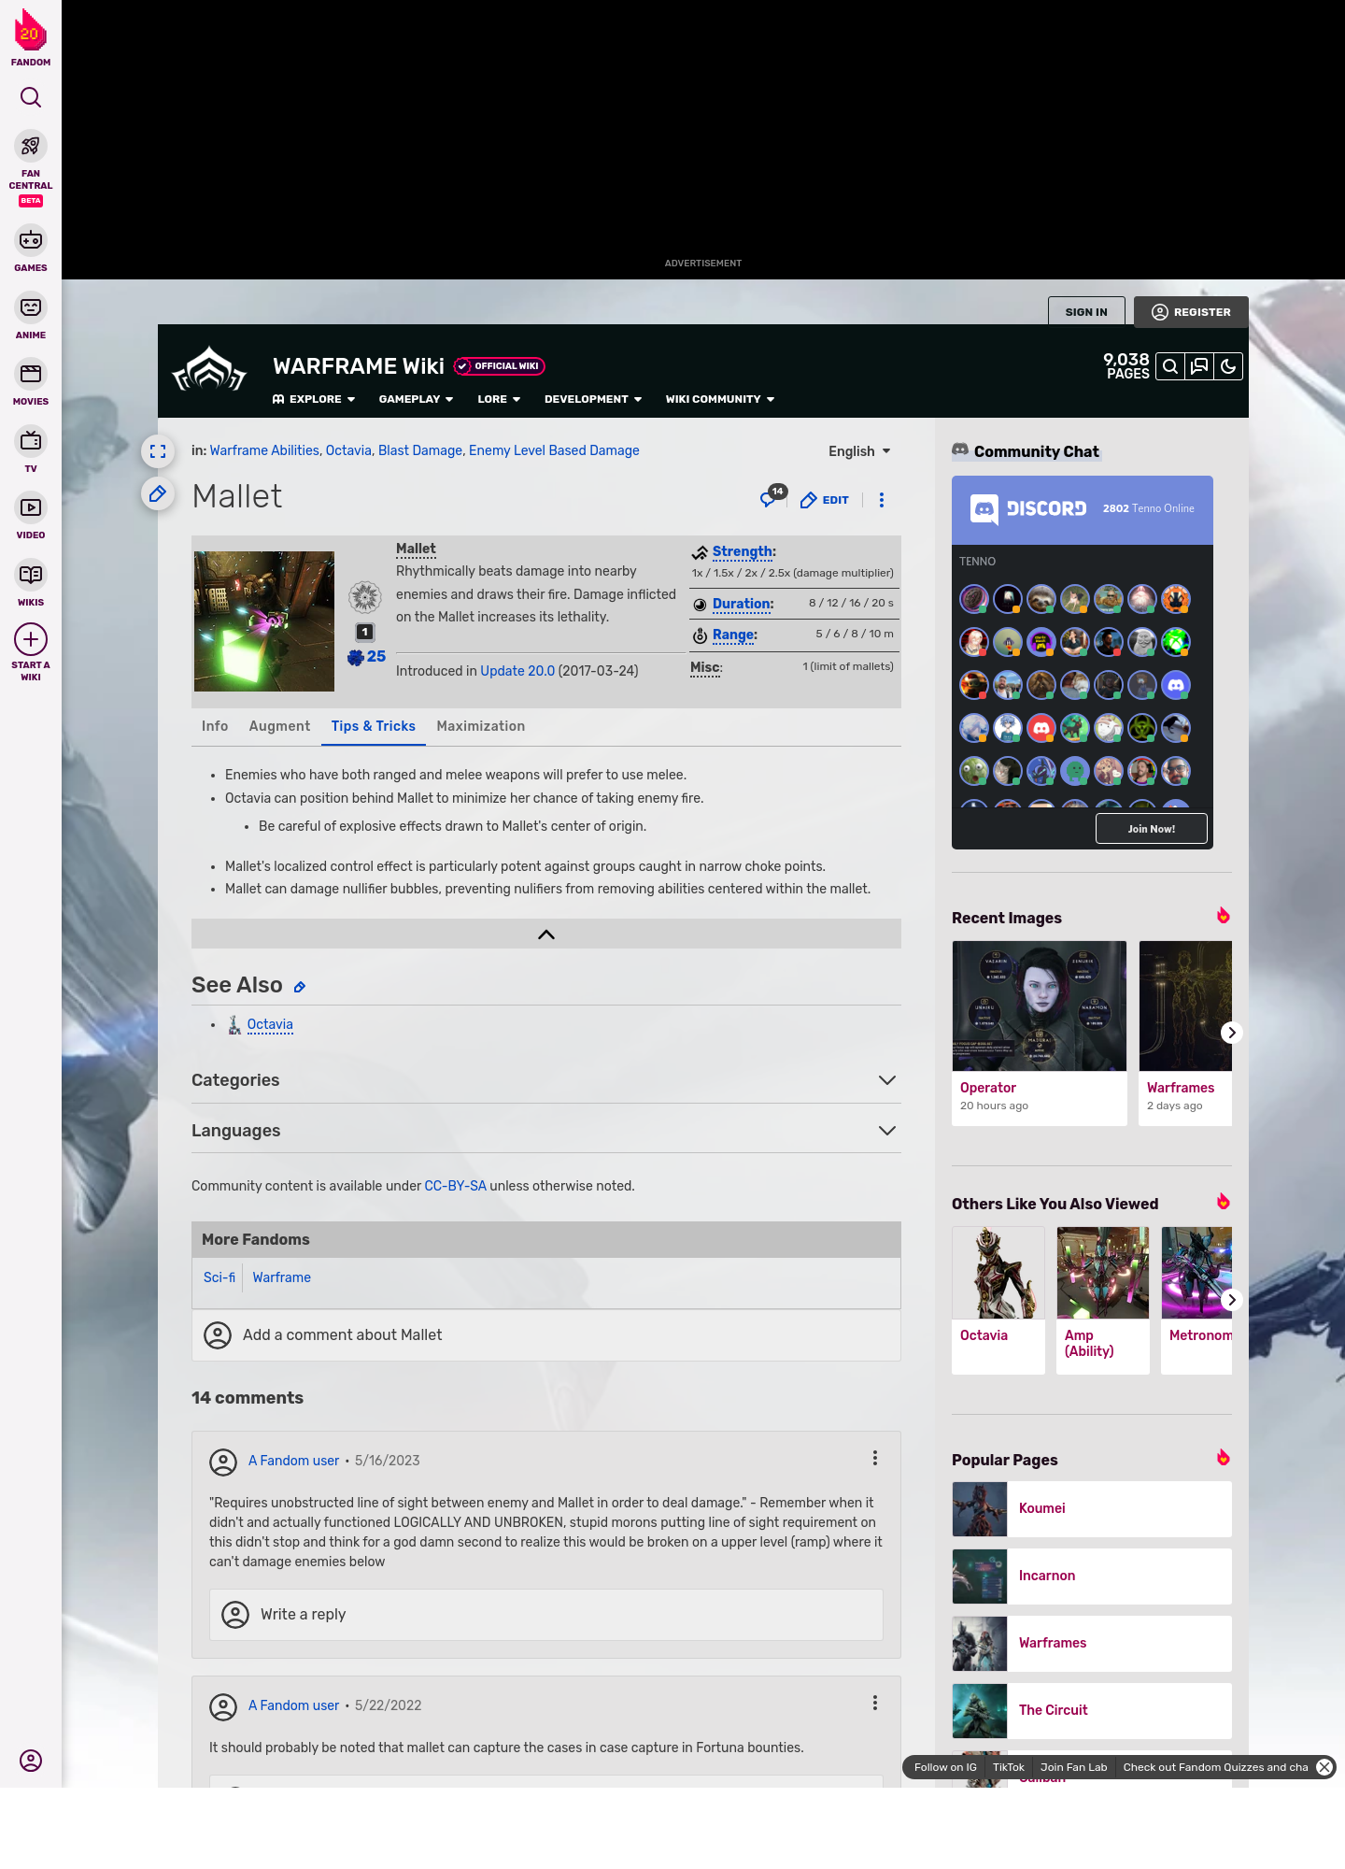1345x1869 pixels.
Task: Open the Anime sidebar icon
Action: 31,307
